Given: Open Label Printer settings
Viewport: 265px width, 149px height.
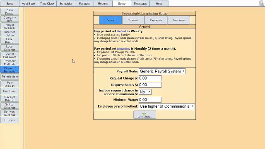Looking at the screenshot, I should click(x=10, y=41).
